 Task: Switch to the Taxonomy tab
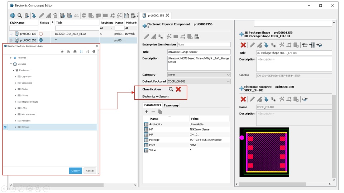[x=171, y=105]
